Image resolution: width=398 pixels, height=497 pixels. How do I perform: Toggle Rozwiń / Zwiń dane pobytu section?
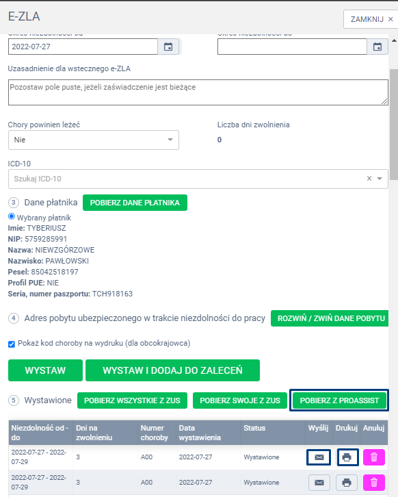330,318
